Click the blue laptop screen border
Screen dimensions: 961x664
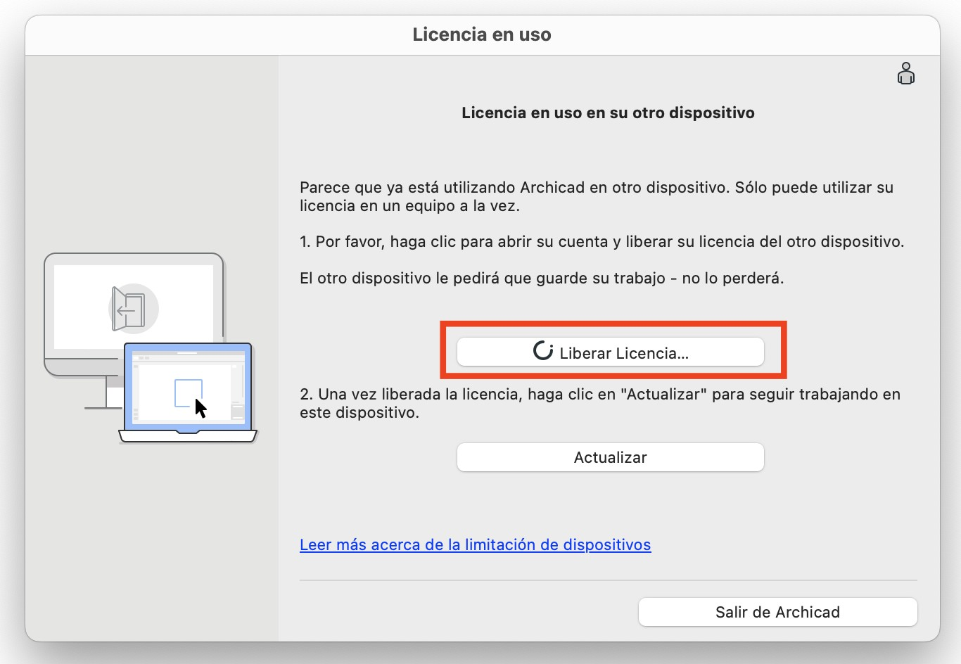pos(188,347)
